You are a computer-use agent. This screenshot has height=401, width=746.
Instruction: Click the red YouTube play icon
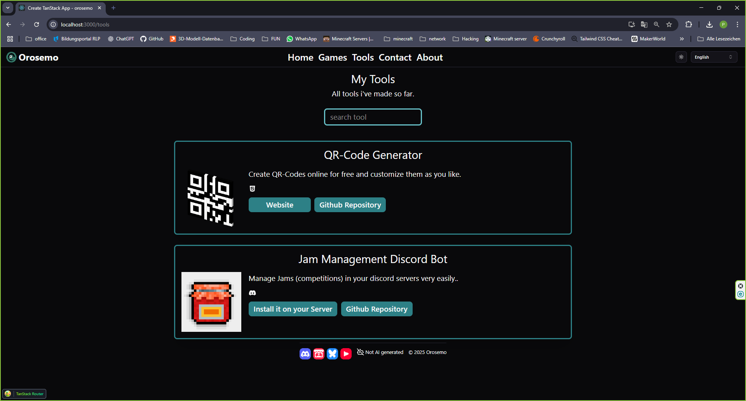346,354
